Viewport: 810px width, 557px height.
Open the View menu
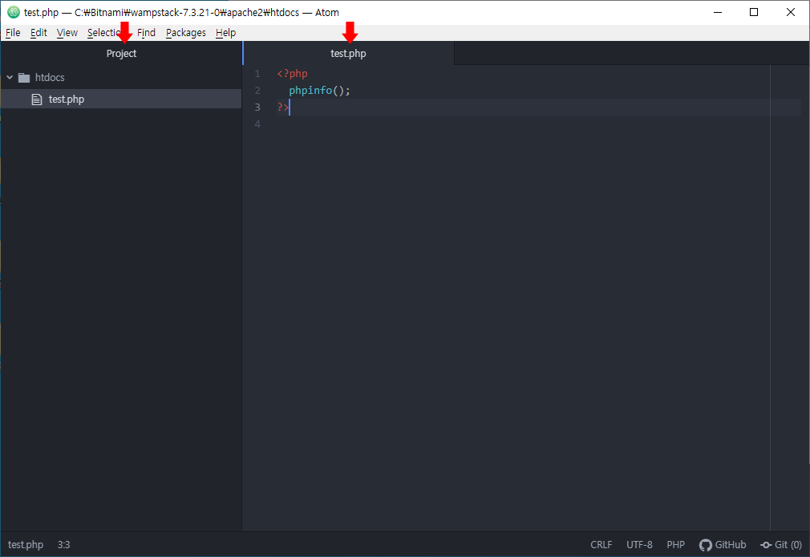(x=67, y=33)
